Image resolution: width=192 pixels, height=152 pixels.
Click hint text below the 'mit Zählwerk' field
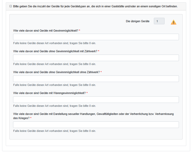coord(54,64)
